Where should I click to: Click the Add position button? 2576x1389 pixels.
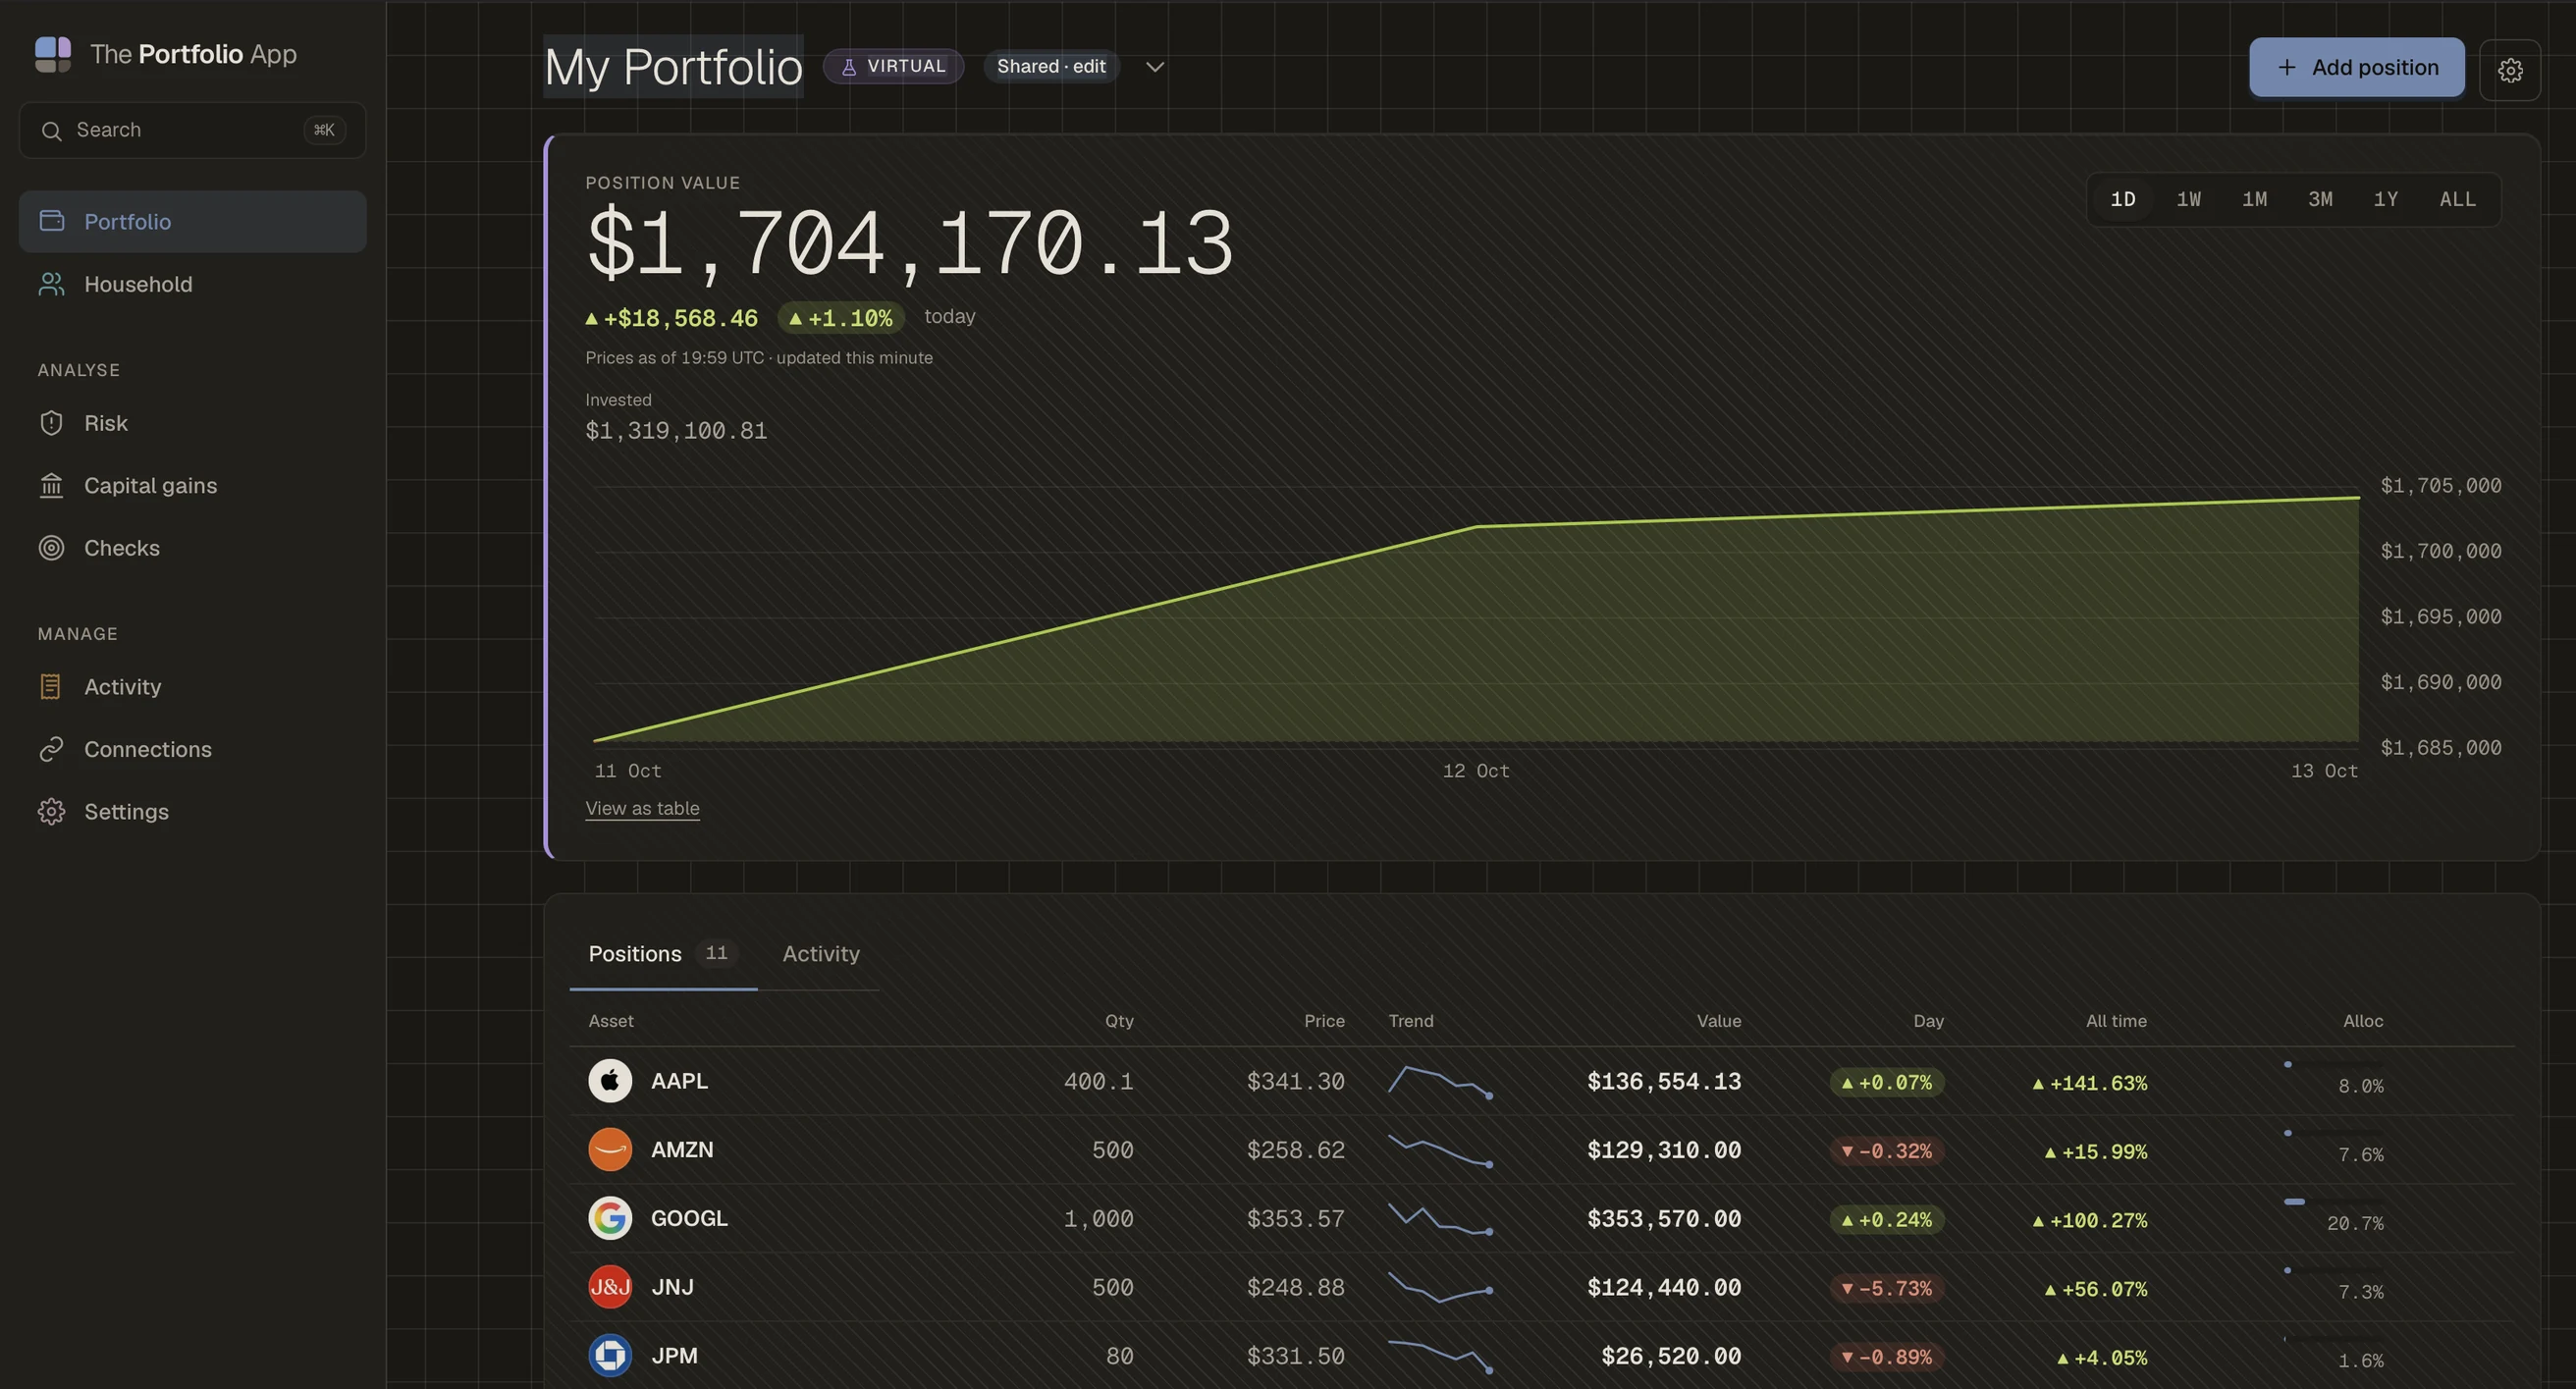pyautogui.click(x=2357, y=67)
